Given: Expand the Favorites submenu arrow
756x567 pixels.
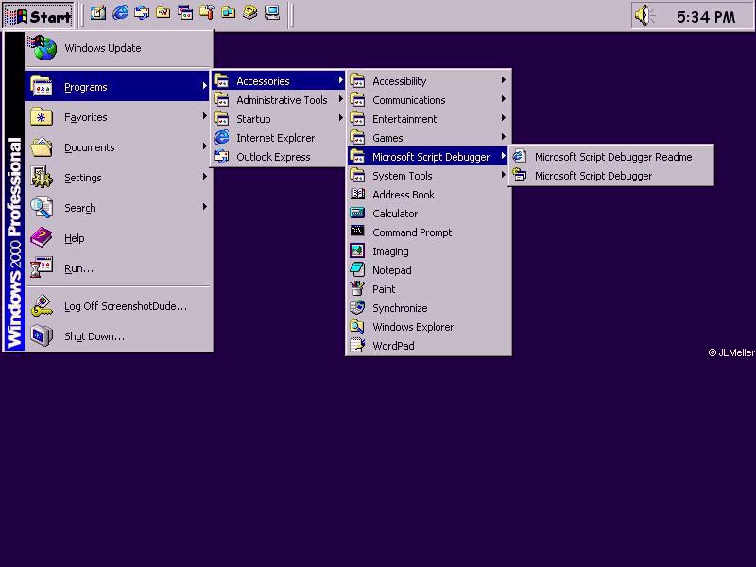Looking at the screenshot, I should click(x=204, y=116).
